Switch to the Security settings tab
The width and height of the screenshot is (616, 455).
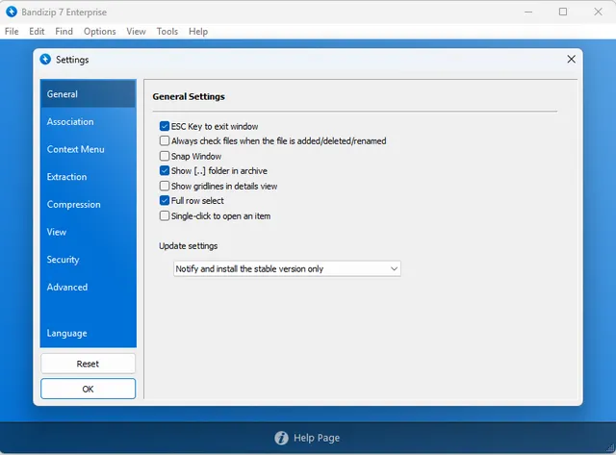tap(88, 260)
